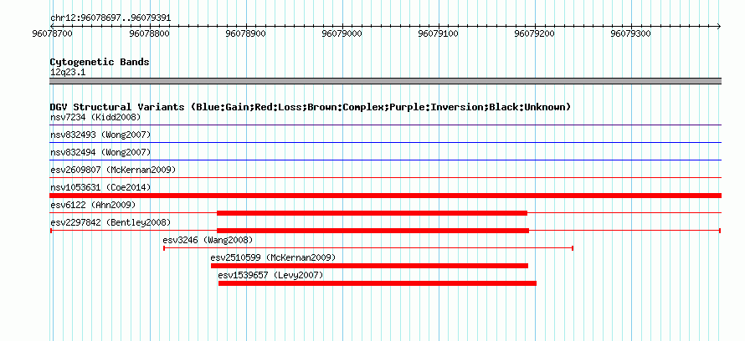Click the gray 12q23.1 cytogenetic band bar
The height and width of the screenshot is (341, 745).
385,81
